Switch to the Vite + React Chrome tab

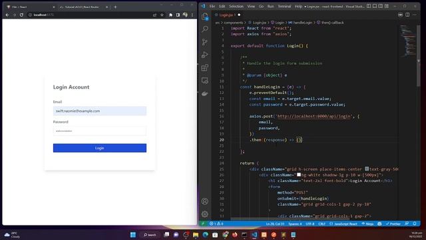tap(30, 7)
